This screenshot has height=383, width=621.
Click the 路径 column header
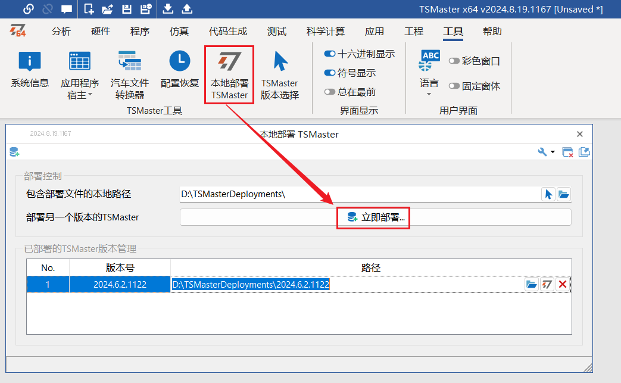pyautogui.click(x=371, y=268)
